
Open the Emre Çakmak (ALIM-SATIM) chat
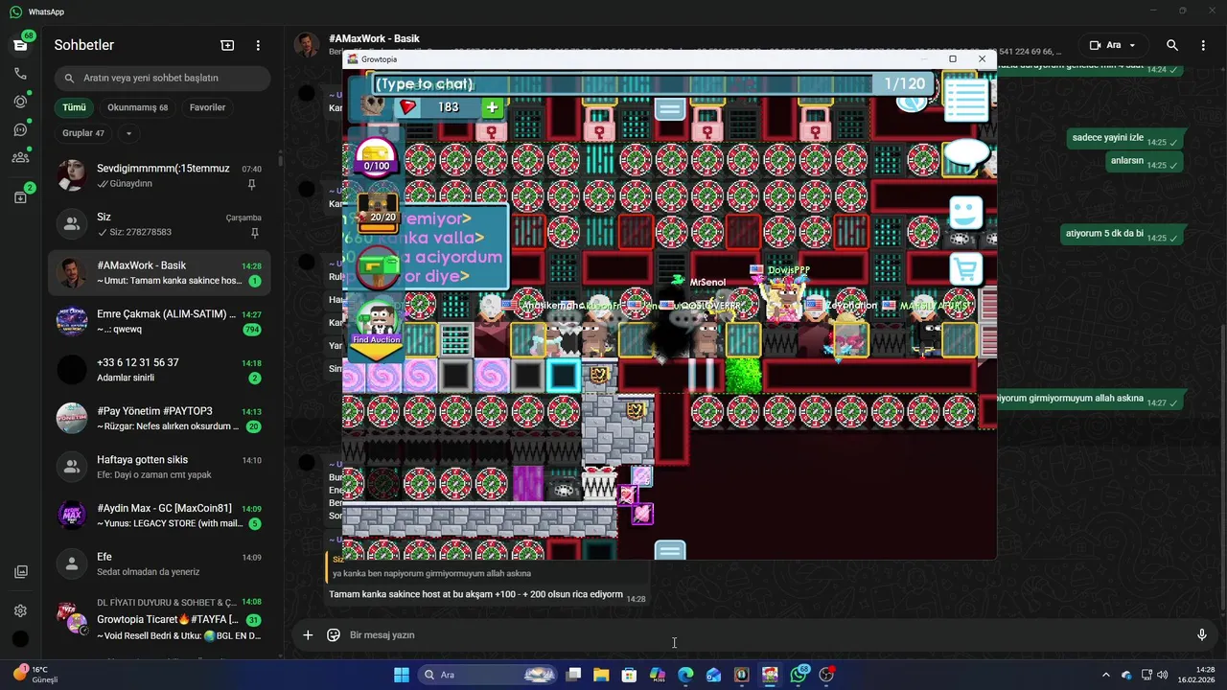[159, 321]
